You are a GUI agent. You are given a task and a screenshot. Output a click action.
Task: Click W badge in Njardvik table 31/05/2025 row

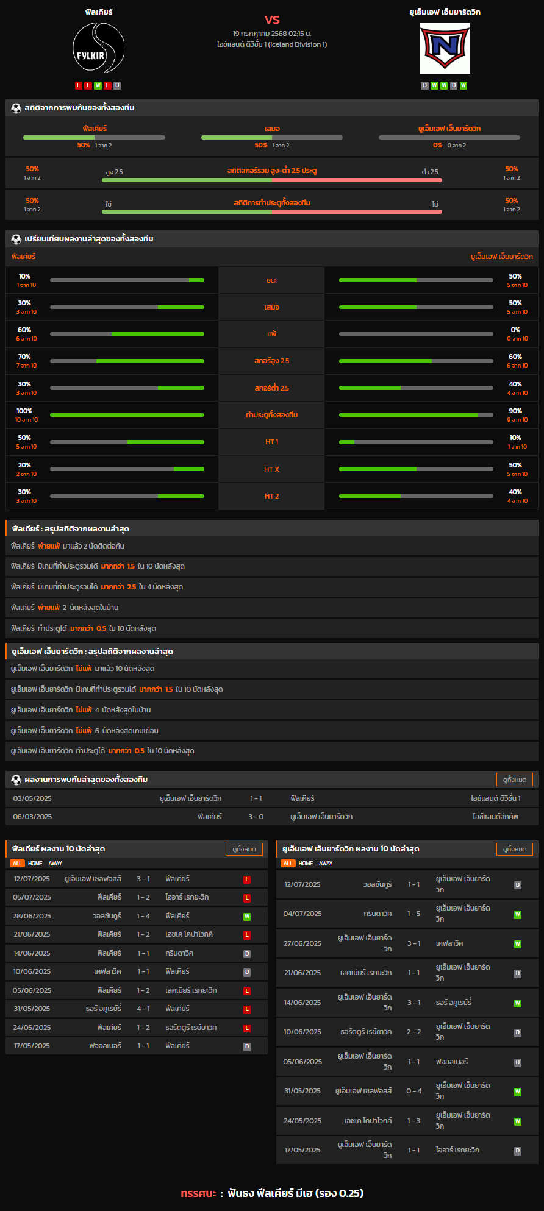click(518, 1092)
